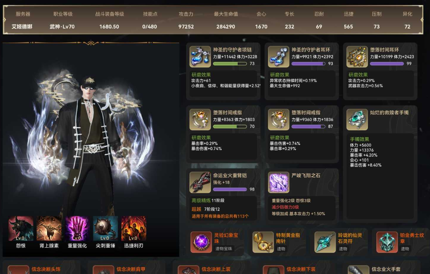Select the 特制黄金指南针 compass icon
This screenshot has height=274, width=430.
[x=263, y=242]
